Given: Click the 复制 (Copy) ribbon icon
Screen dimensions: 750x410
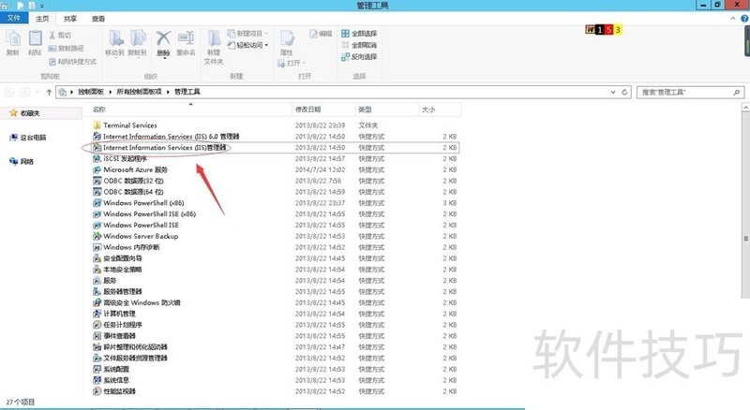Looking at the screenshot, I should pyautogui.click(x=13, y=39).
